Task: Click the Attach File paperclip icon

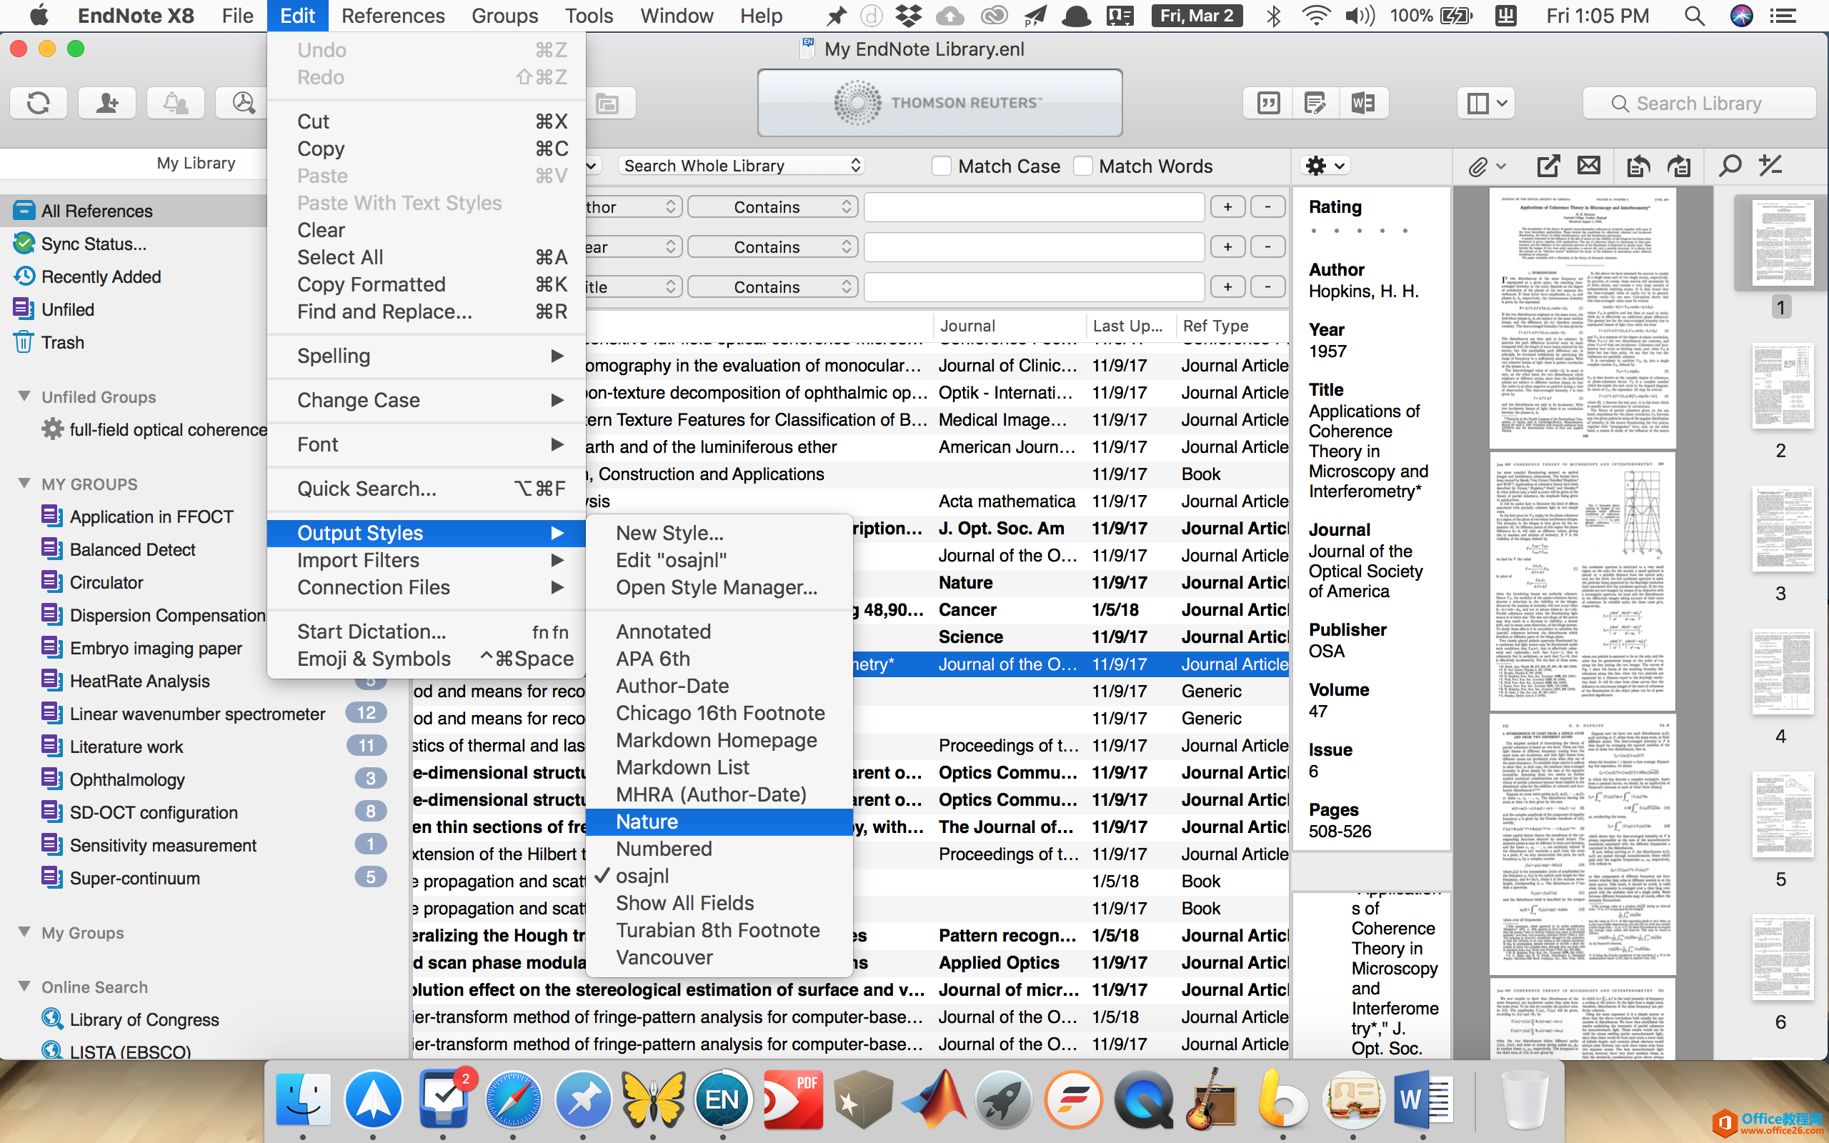Action: click(x=1477, y=166)
